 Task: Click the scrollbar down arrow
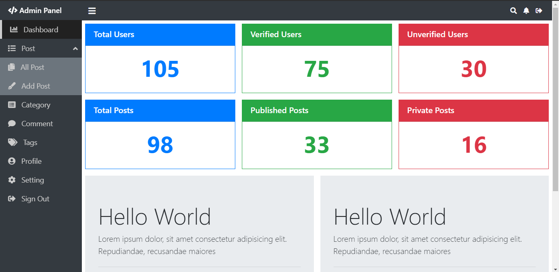point(556,269)
